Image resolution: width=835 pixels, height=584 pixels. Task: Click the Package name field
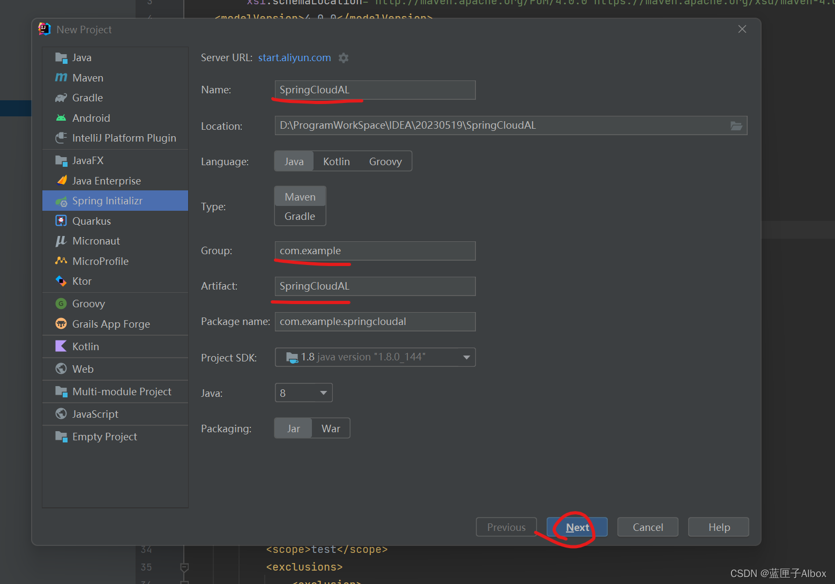tap(375, 322)
